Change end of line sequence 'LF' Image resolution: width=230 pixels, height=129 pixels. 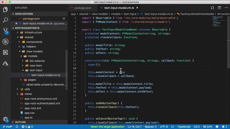pos(172,126)
